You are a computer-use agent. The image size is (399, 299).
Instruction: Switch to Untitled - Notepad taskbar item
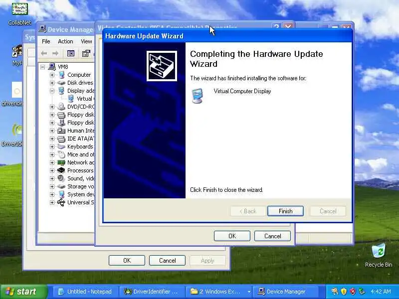tap(86, 292)
